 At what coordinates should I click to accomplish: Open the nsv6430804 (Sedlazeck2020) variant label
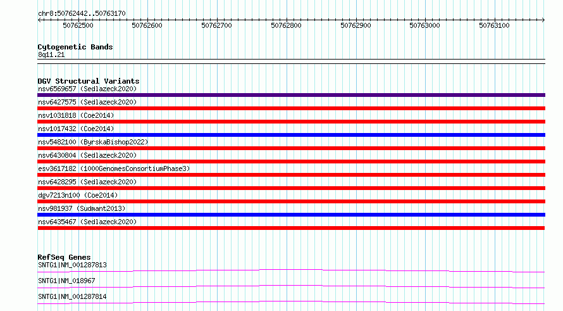(87, 155)
